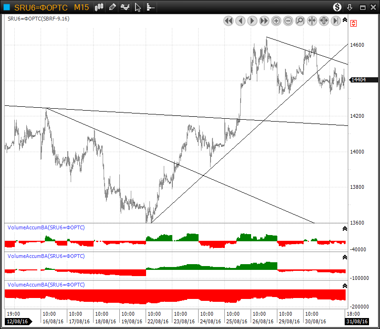Click the dollar sign icon

[x=338, y=7]
